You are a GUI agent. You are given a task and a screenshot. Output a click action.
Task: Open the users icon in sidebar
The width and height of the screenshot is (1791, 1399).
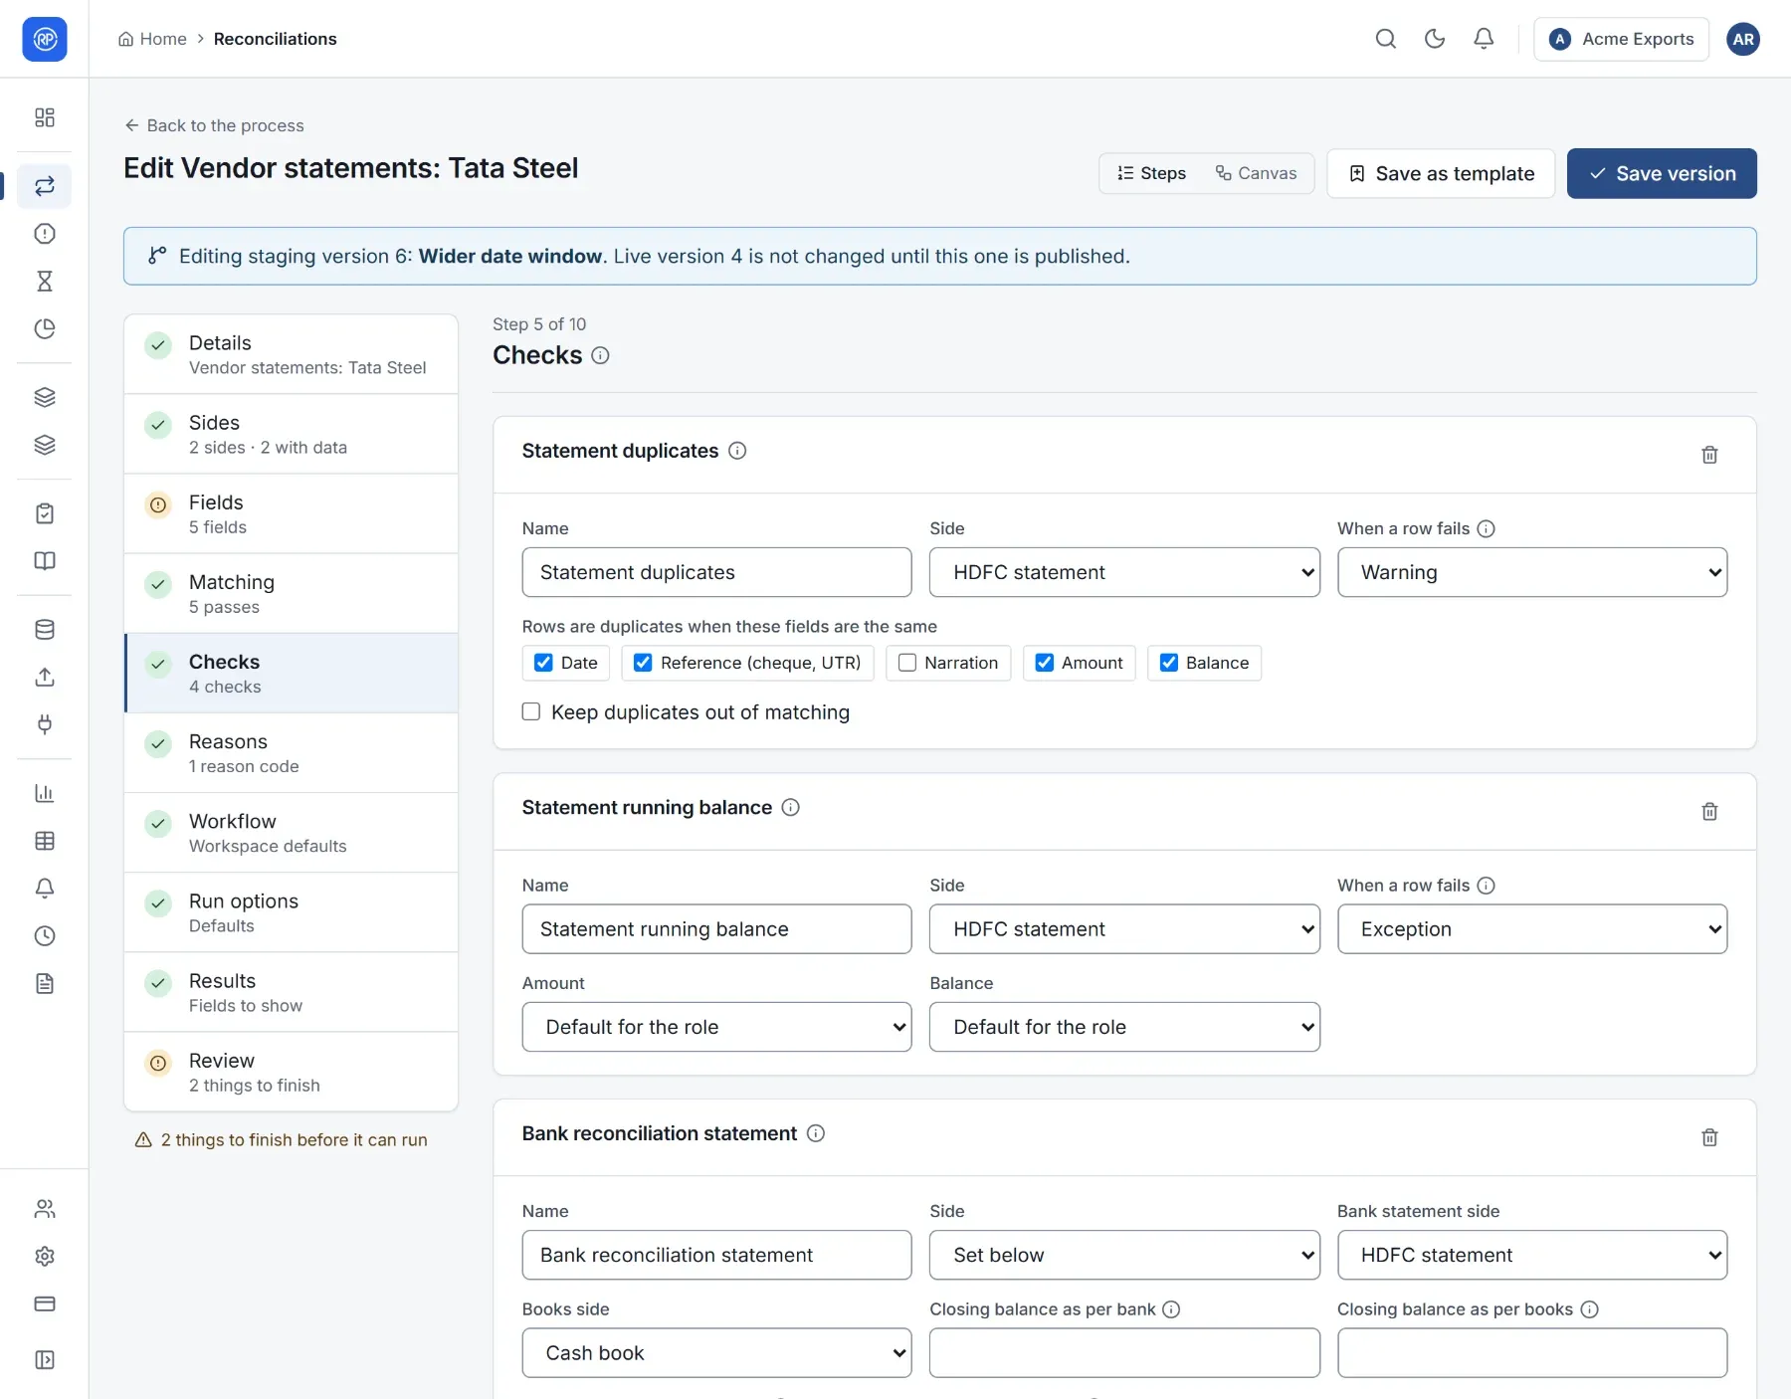[45, 1209]
